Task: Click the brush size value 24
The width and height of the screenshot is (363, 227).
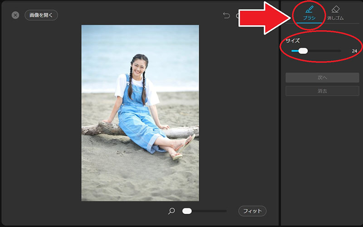Action: 354,51
